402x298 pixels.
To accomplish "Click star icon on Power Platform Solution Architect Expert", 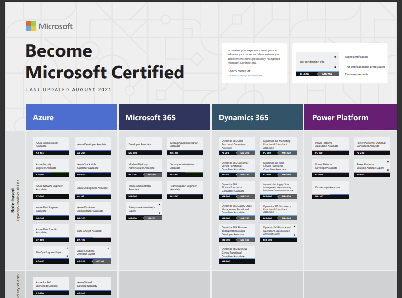I will pyautogui.click(x=388, y=162).
